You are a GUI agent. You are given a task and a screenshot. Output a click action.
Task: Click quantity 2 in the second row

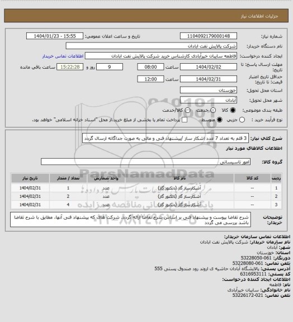(68, 196)
